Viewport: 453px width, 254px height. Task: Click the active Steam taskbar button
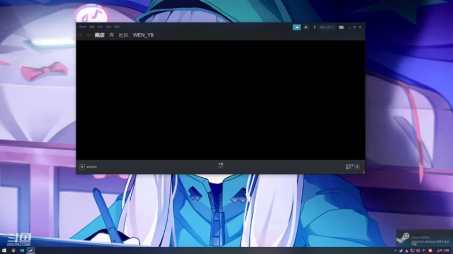(31, 251)
